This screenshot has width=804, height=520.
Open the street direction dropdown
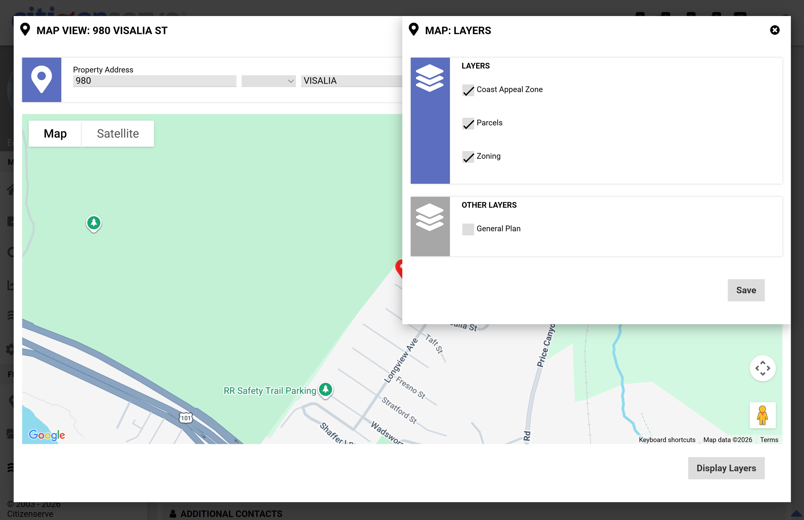click(x=269, y=81)
